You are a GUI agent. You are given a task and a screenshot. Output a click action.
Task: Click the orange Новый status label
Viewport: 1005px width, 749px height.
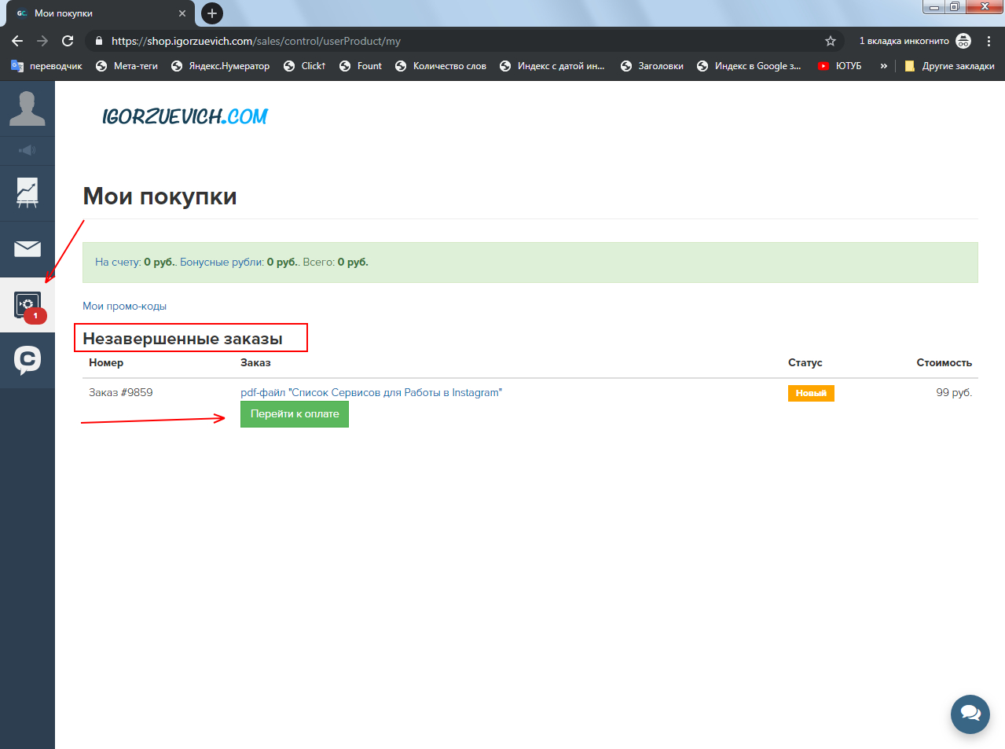(x=811, y=393)
